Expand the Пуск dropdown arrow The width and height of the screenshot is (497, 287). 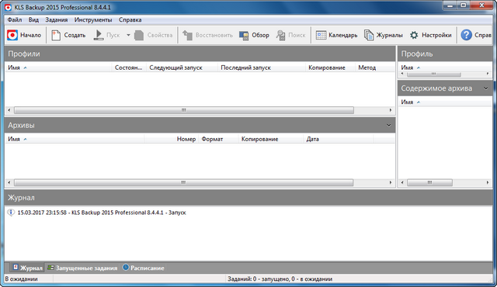(128, 35)
